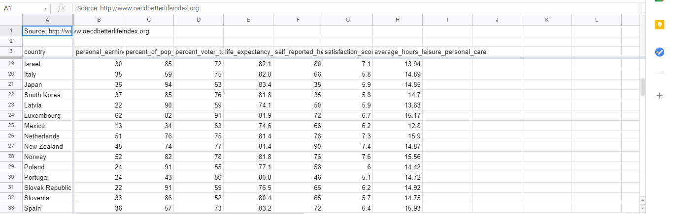Click the 'average_hours_leisure_personal_care' header cell
The height and width of the screenshot is (214, 673).
(x=398, y=52)
